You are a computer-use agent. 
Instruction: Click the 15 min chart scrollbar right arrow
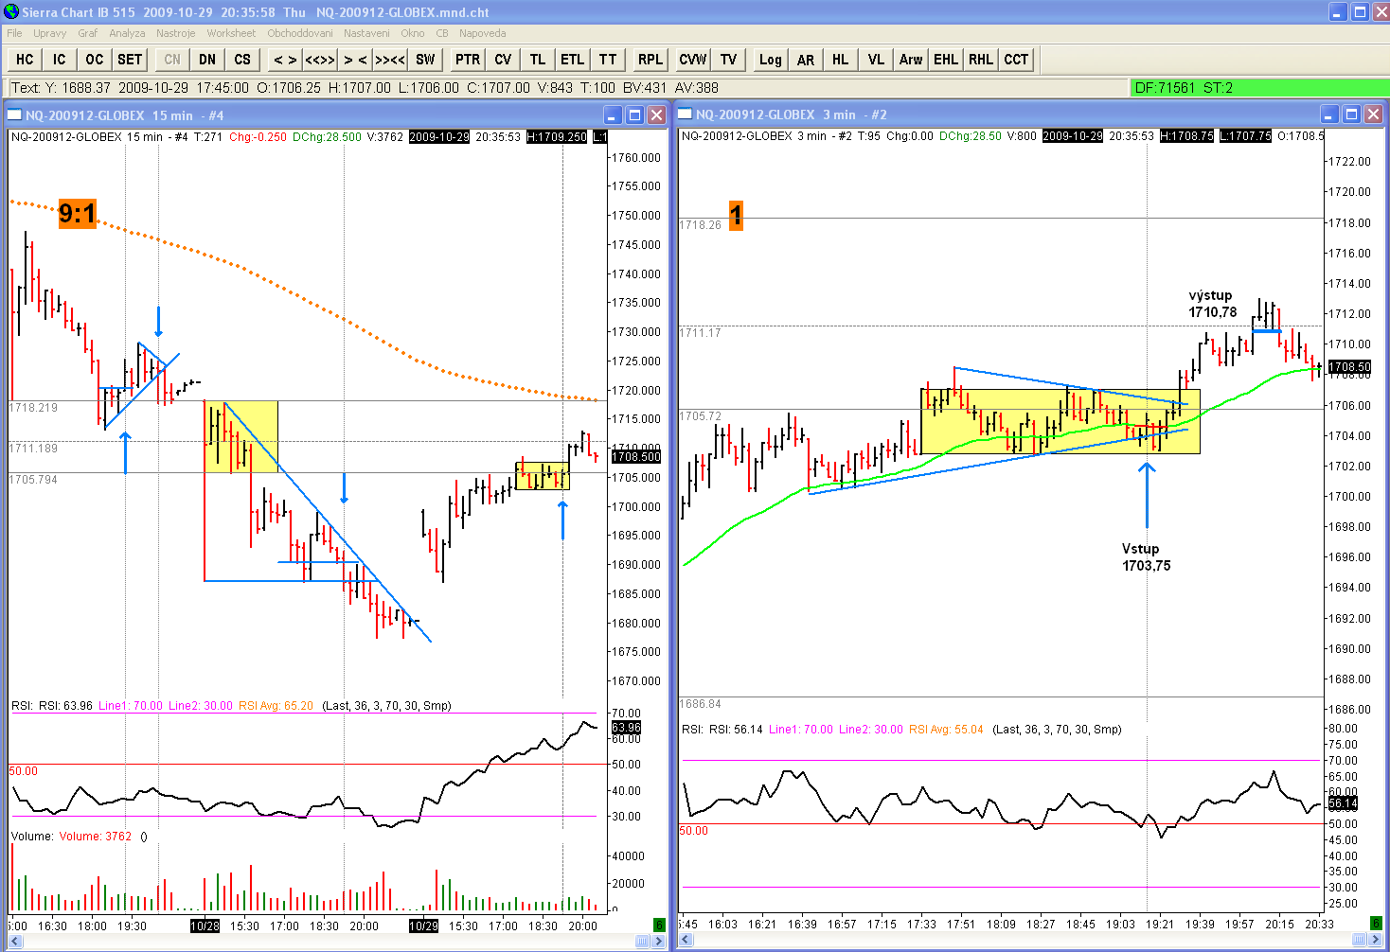click(658, 941)
